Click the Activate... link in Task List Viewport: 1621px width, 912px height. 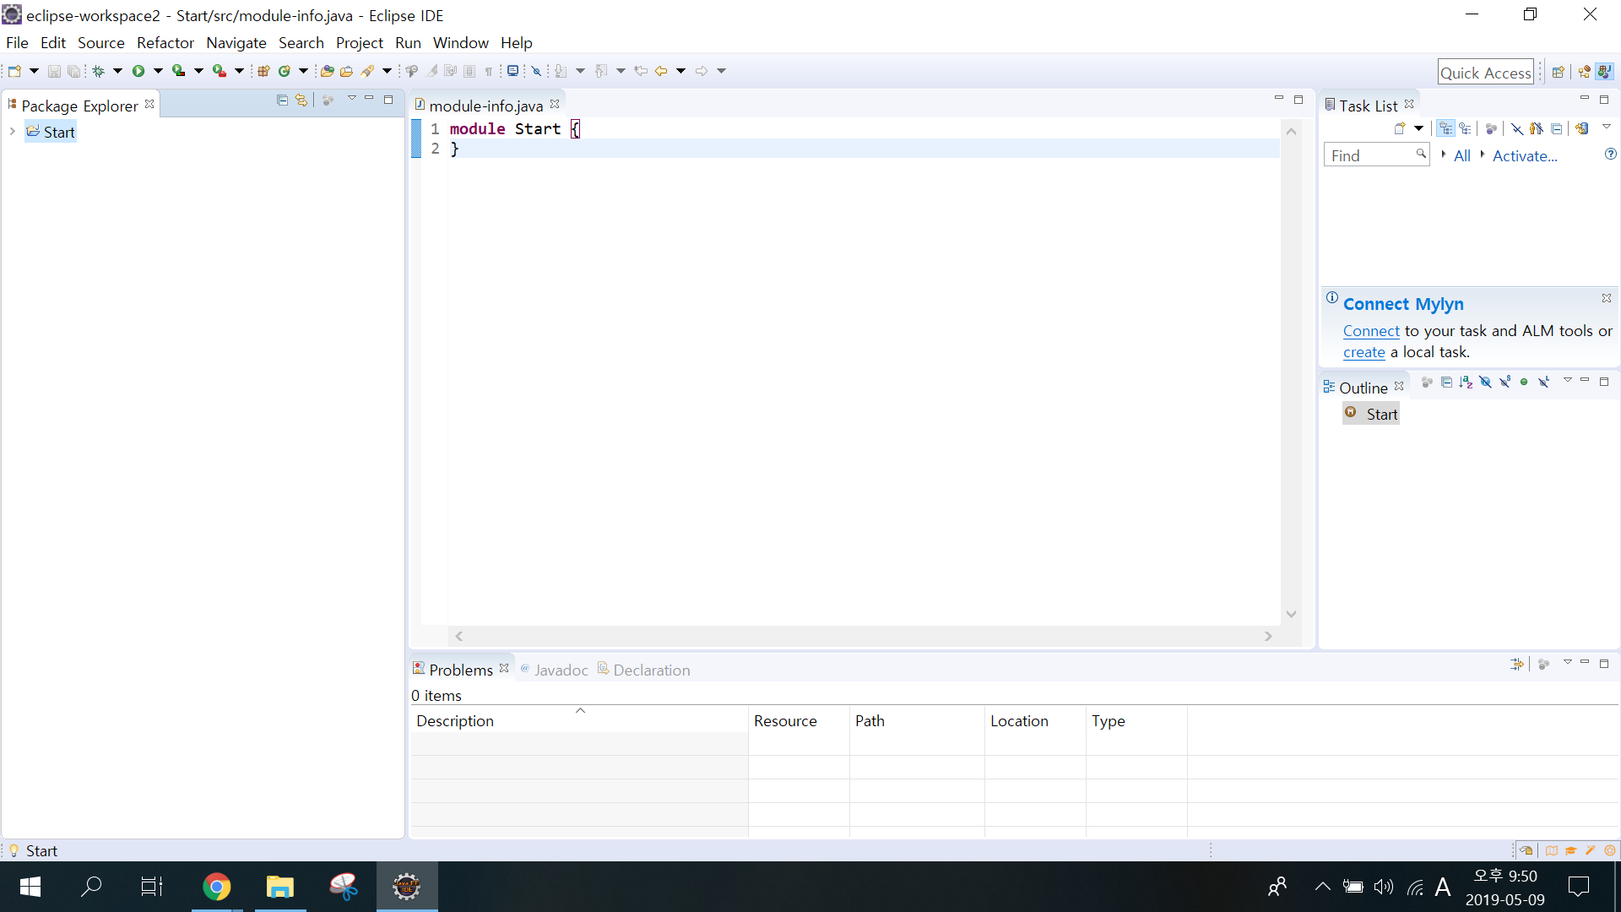click(x=1524, y=156)
